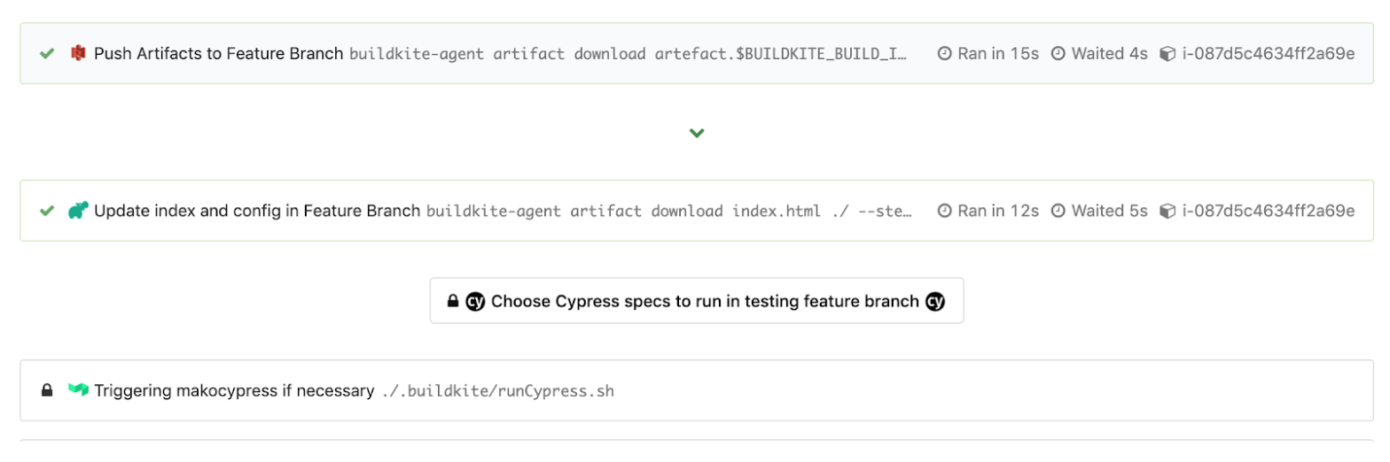Screen dimensions: 1390x462
Task: Expand Update index and config step
Action: pos(257,212)
